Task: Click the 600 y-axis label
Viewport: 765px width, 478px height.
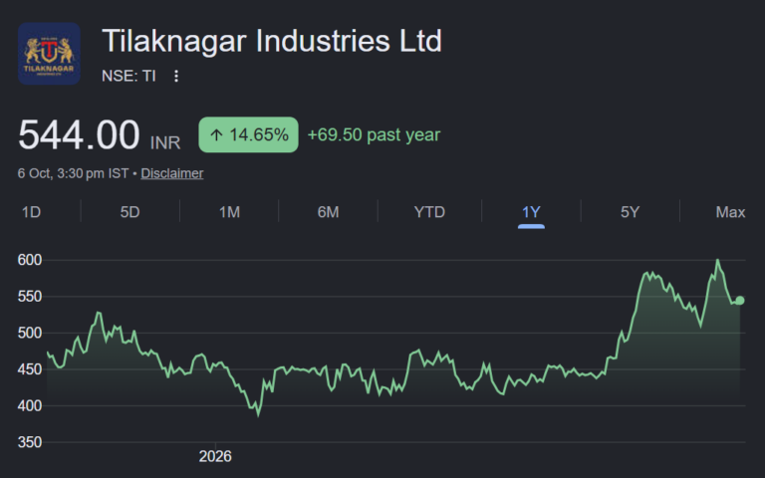Action: click(x=30, y=260)
